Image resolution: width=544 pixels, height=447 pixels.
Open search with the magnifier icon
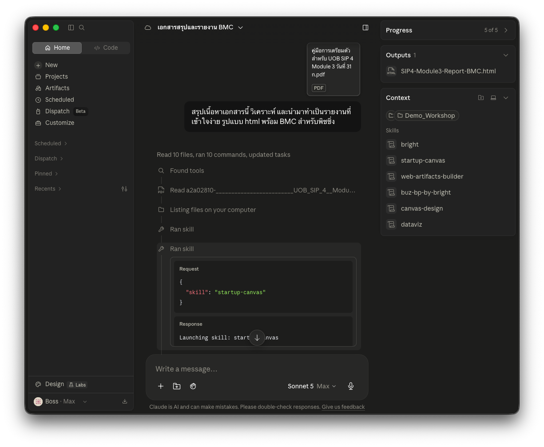point(82,28)
